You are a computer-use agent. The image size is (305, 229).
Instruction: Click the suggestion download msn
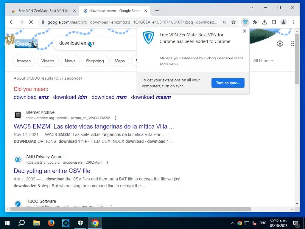click(x=109, y=97)
